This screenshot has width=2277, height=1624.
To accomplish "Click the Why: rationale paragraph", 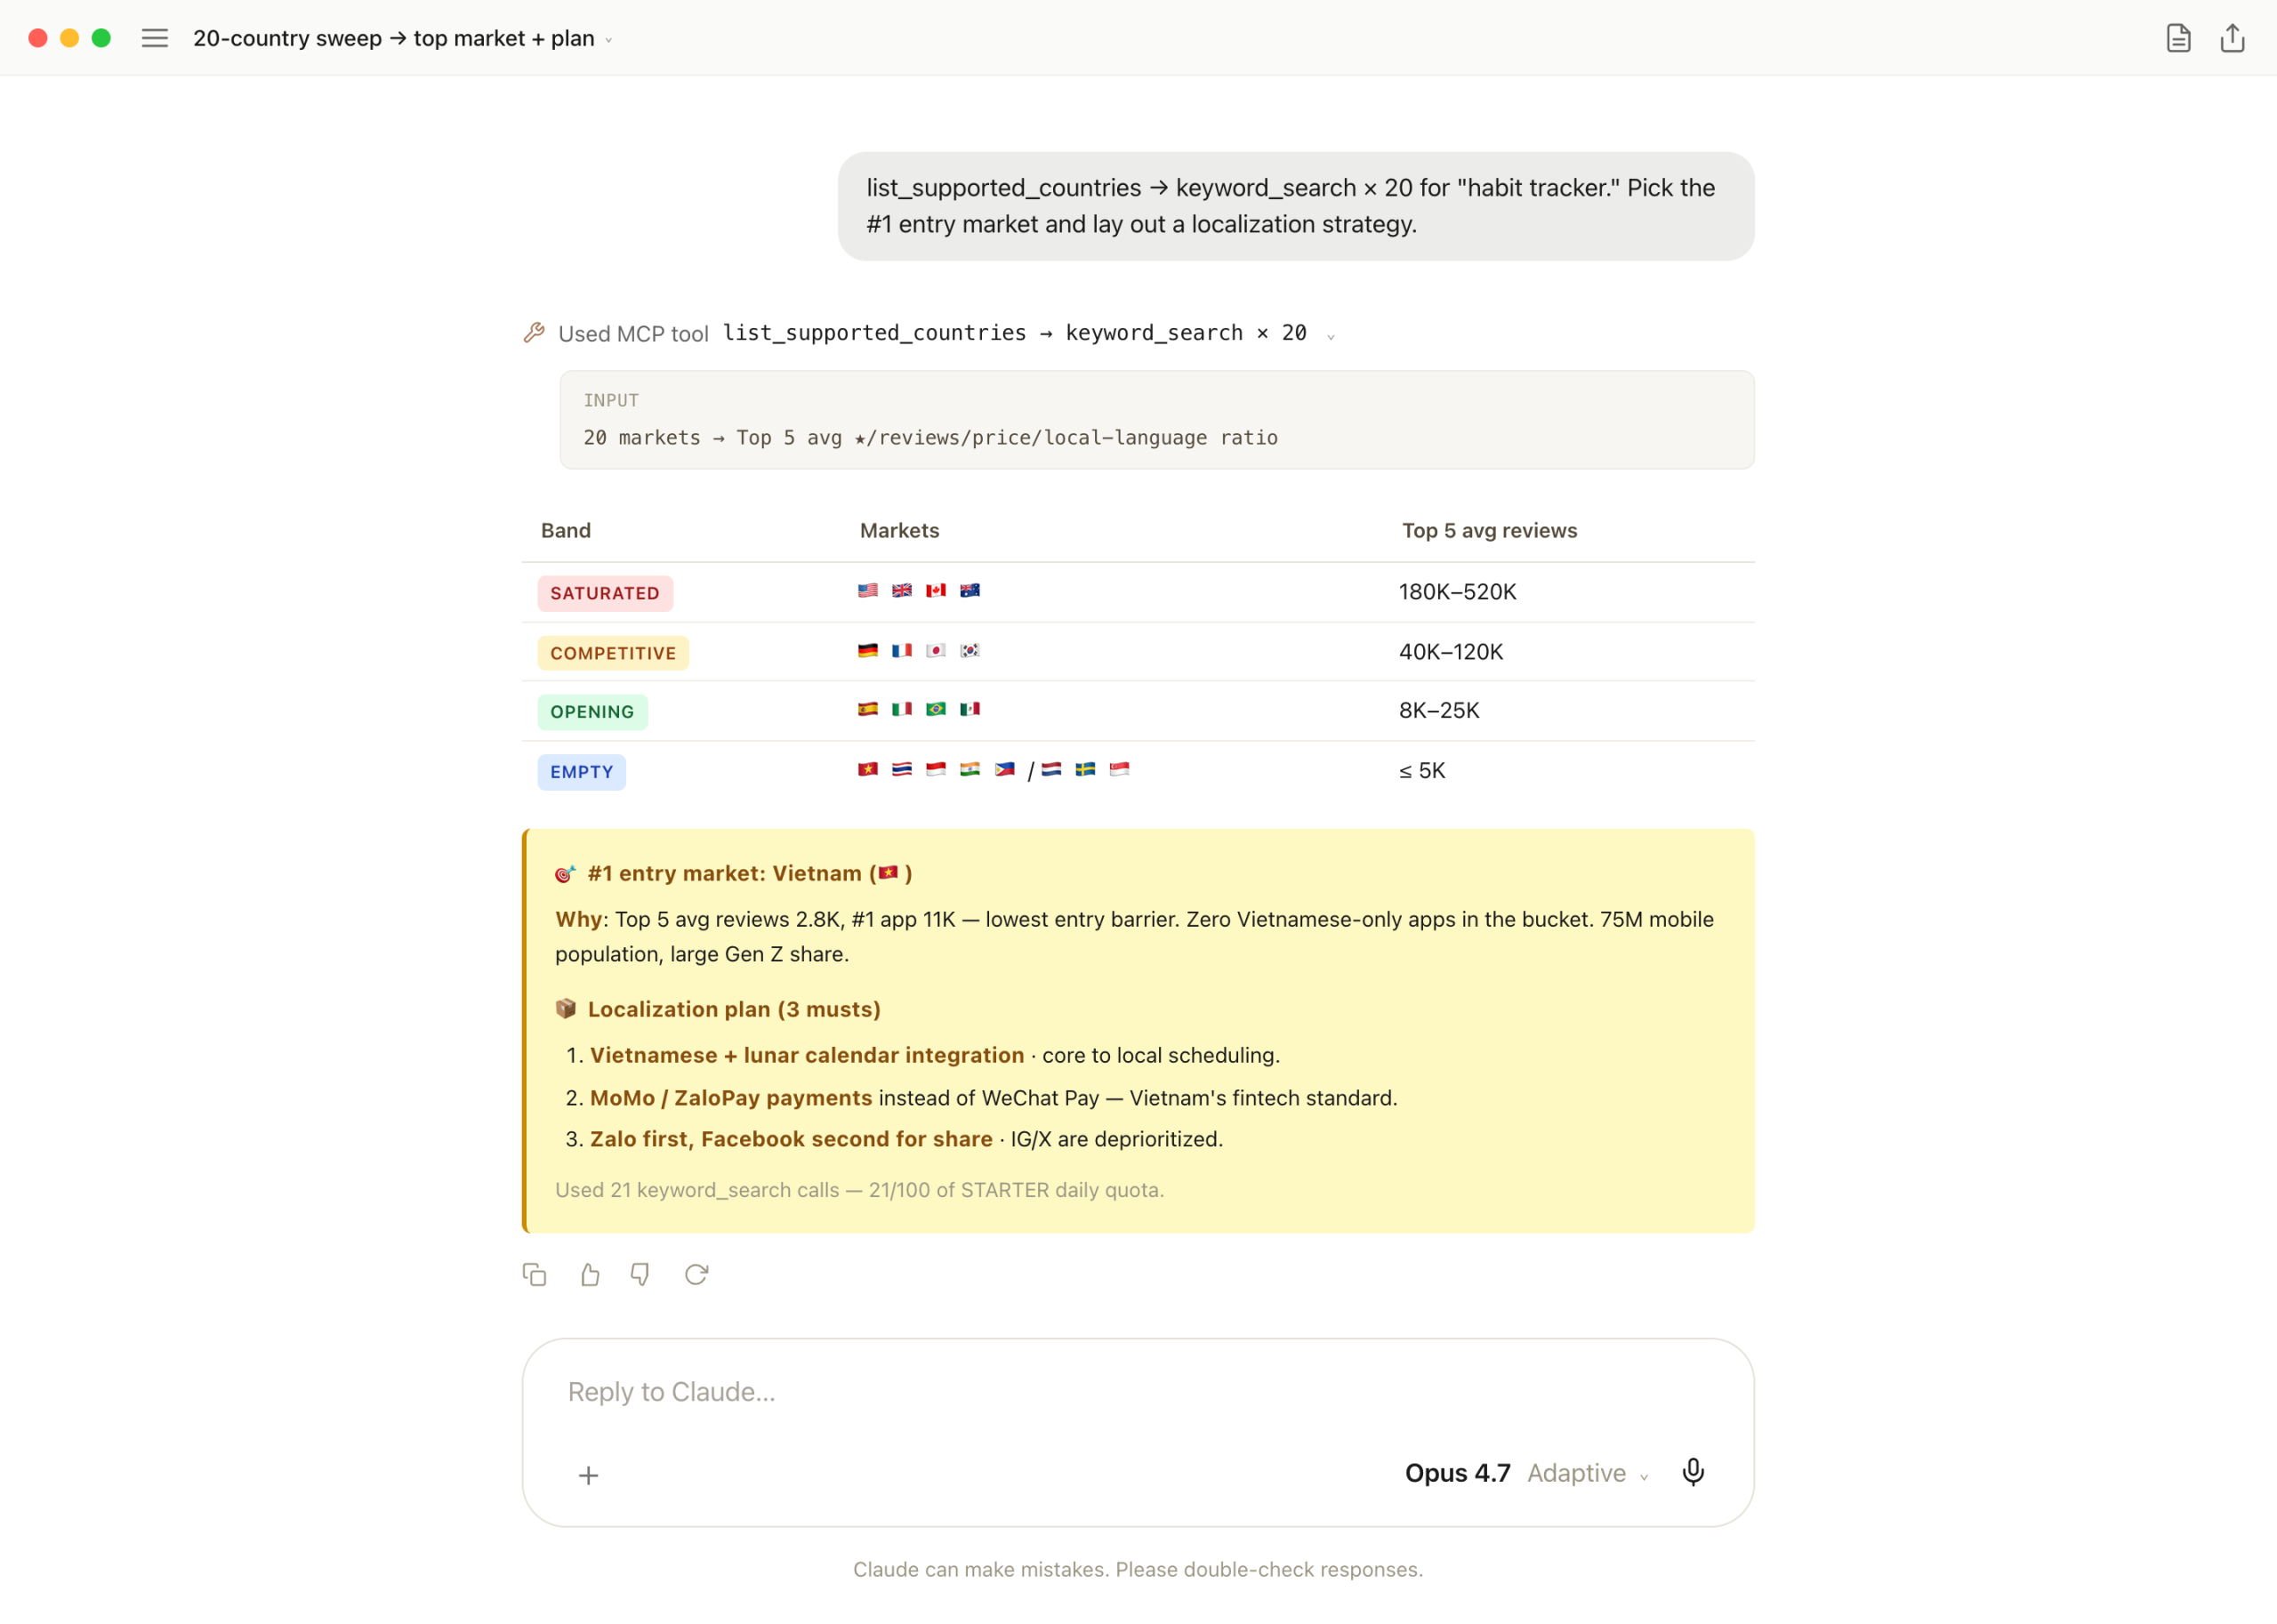I will [1134, 937].
